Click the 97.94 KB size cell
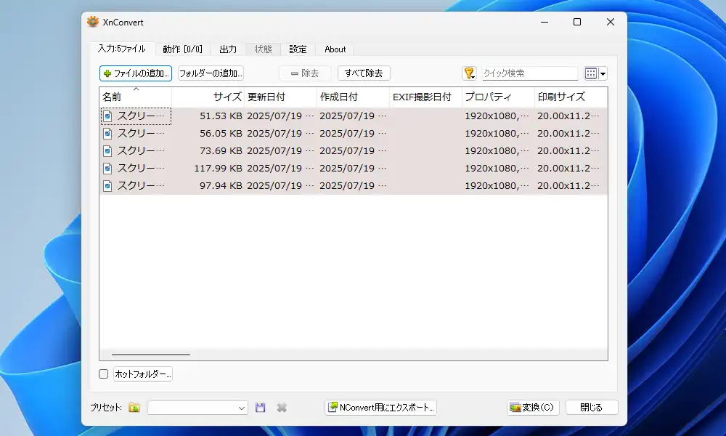This screenshot has width=726, height=436. (221, 186)
